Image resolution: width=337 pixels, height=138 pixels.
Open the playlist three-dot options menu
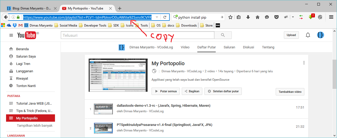click(304, 63)
